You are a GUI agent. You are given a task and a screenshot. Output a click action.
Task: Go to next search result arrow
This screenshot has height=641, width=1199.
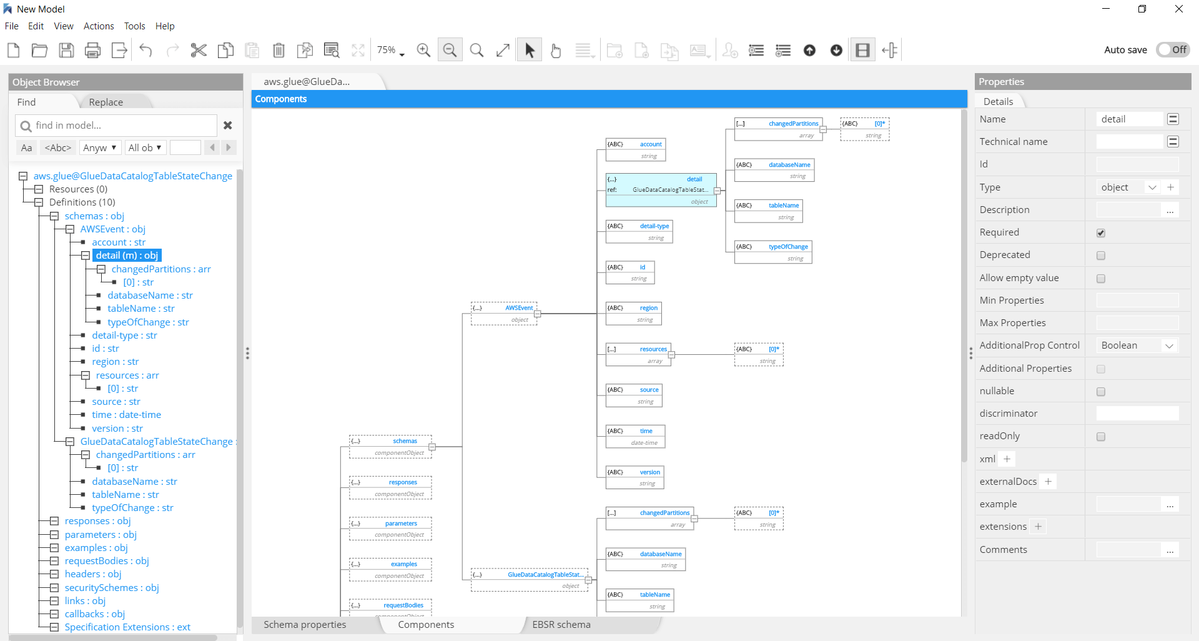tap(228, 147)
